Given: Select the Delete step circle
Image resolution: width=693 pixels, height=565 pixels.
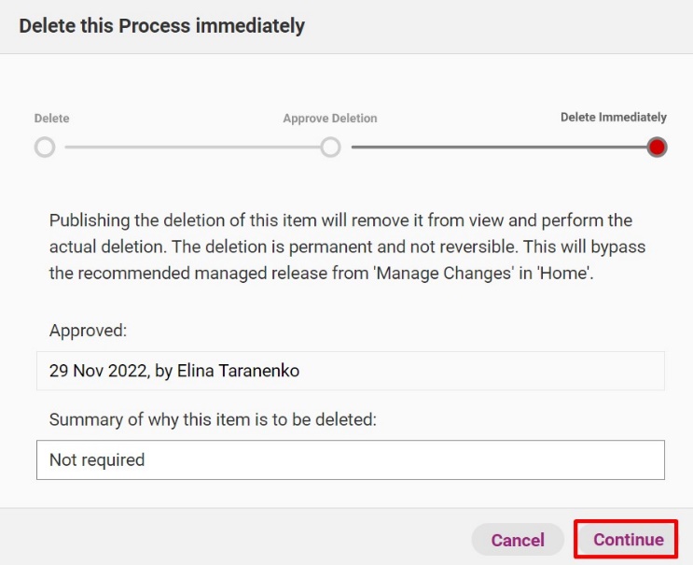Looking at the screenshot, I should (x=45, y=148).
